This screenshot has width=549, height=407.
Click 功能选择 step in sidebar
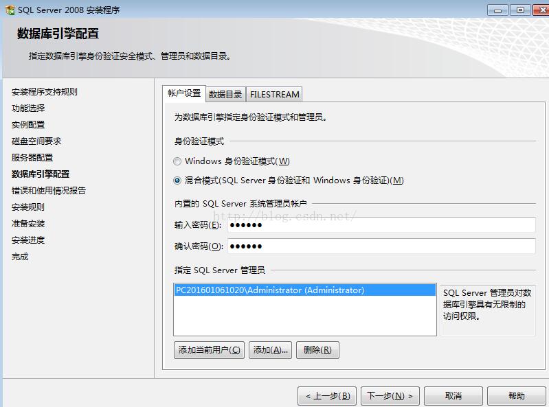(28, 108)
